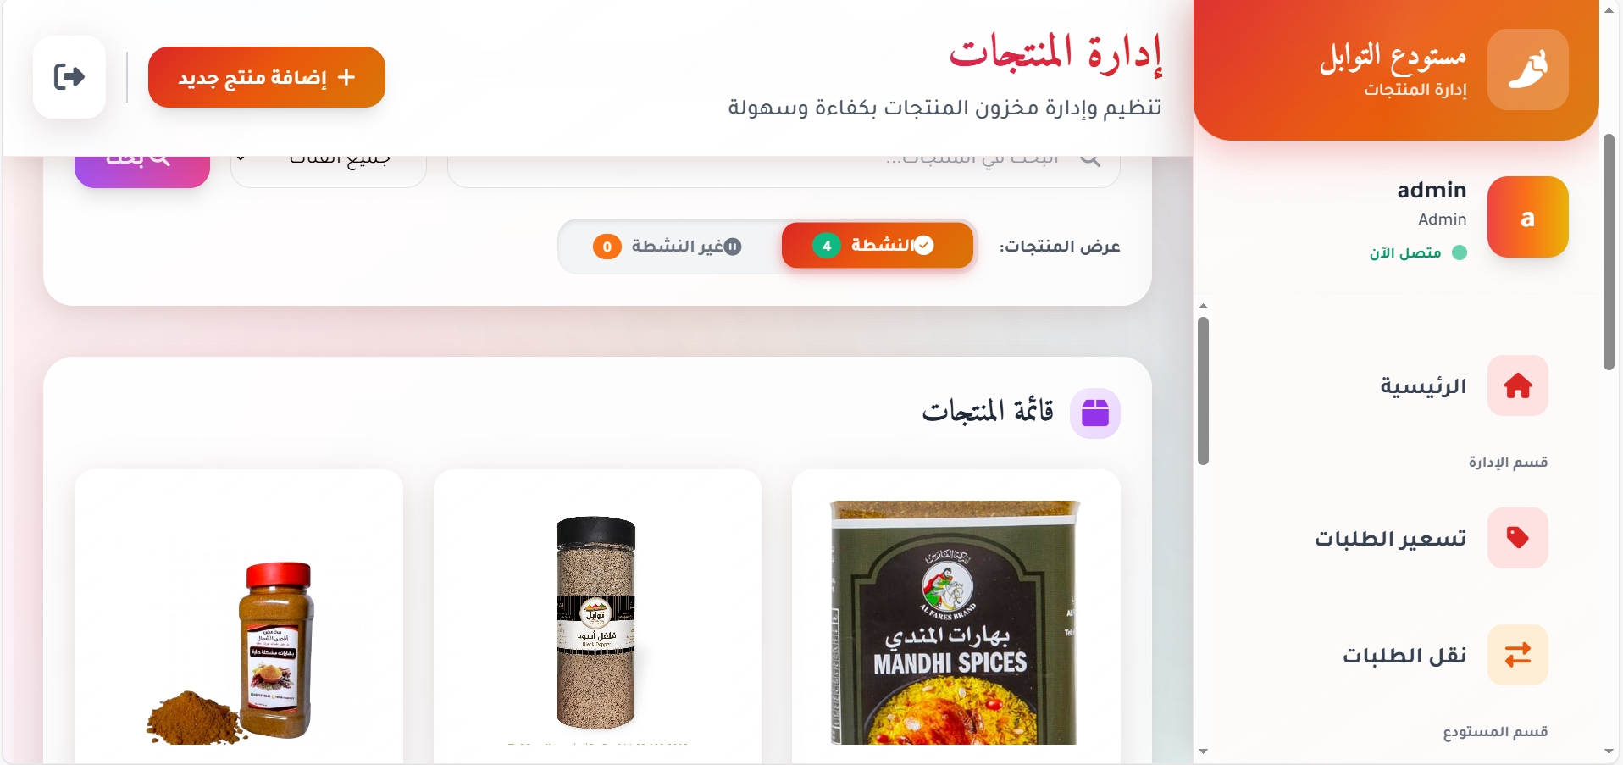Click the chili pepper logo icon
This screenshot has width=1623, height=765.
tap(1528, 69)
